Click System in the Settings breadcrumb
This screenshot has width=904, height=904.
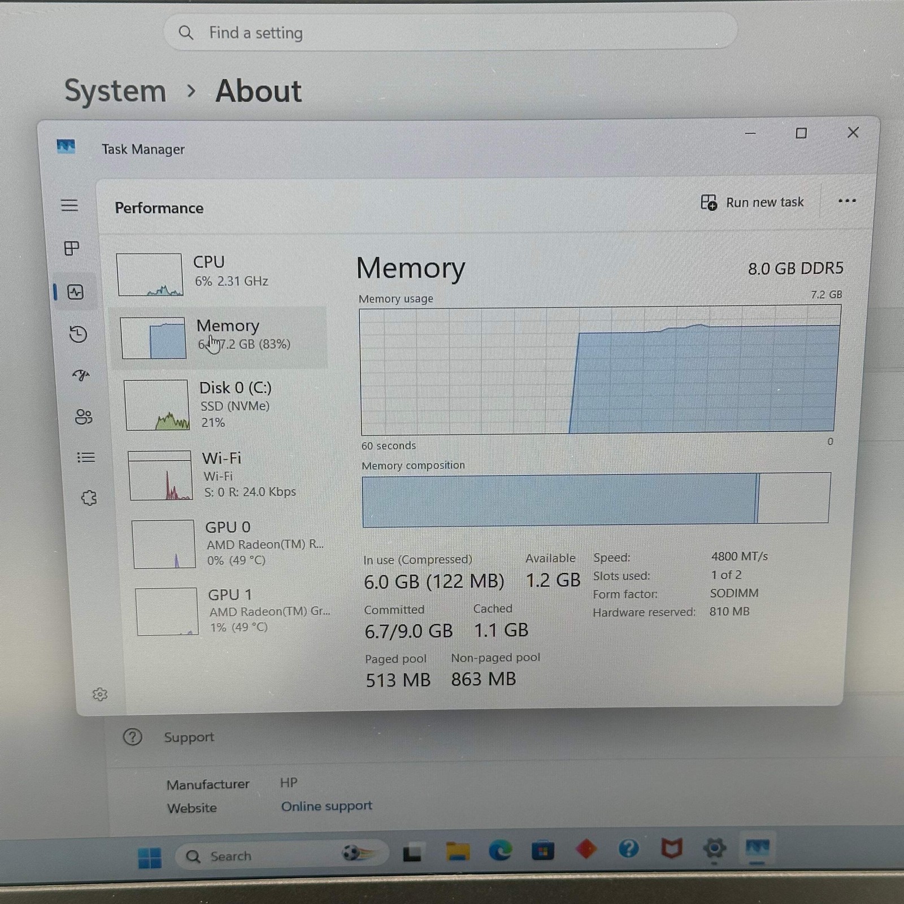tap(115, 90)
